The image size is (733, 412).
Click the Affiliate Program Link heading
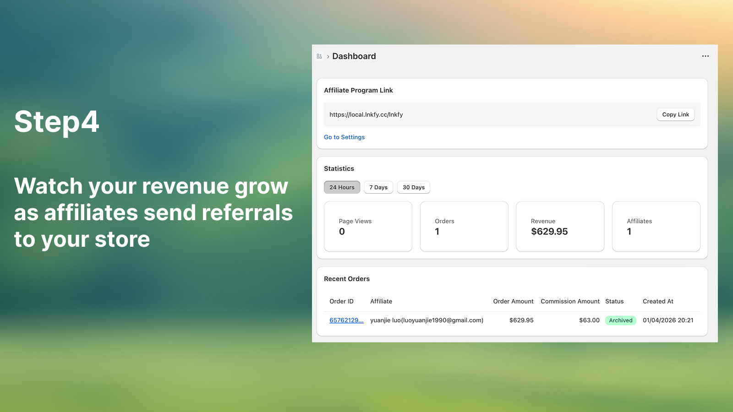[x=358, y=90]
